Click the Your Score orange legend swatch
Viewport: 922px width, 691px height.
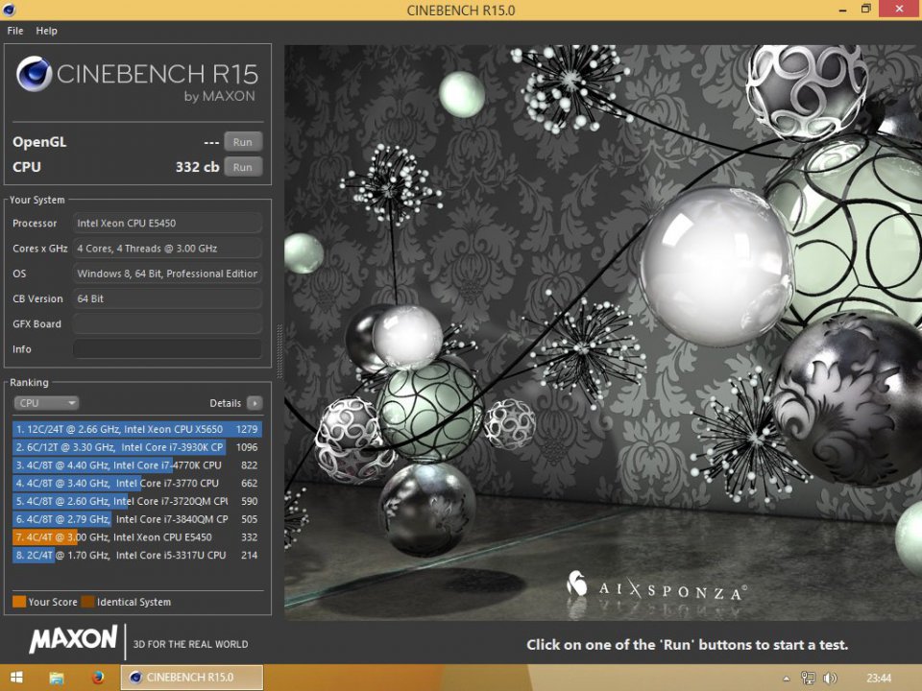click(x=19, y=602)
